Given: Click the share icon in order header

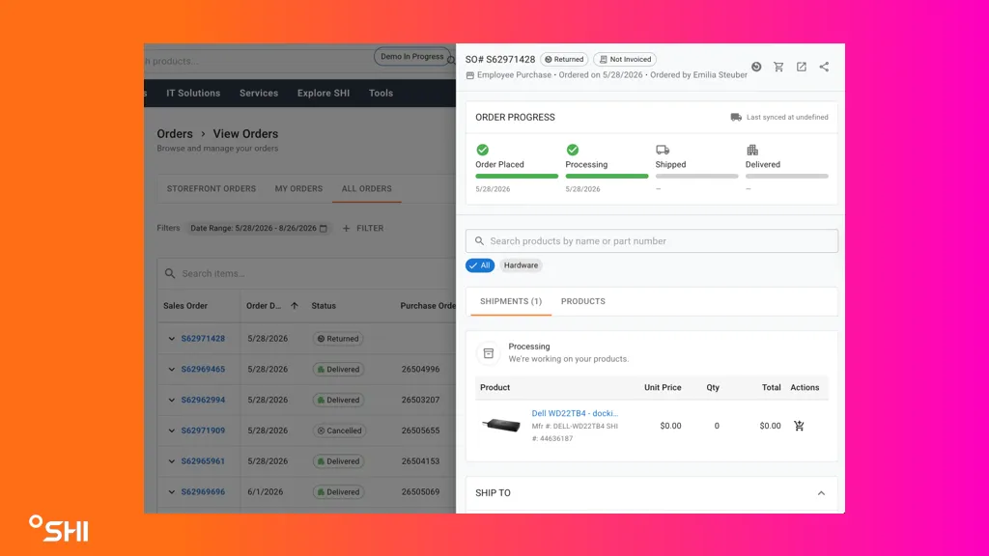Looking at the screenshot, I should click(824, 67).
